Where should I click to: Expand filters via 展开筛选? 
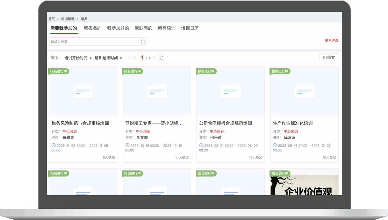click(331, 40)
